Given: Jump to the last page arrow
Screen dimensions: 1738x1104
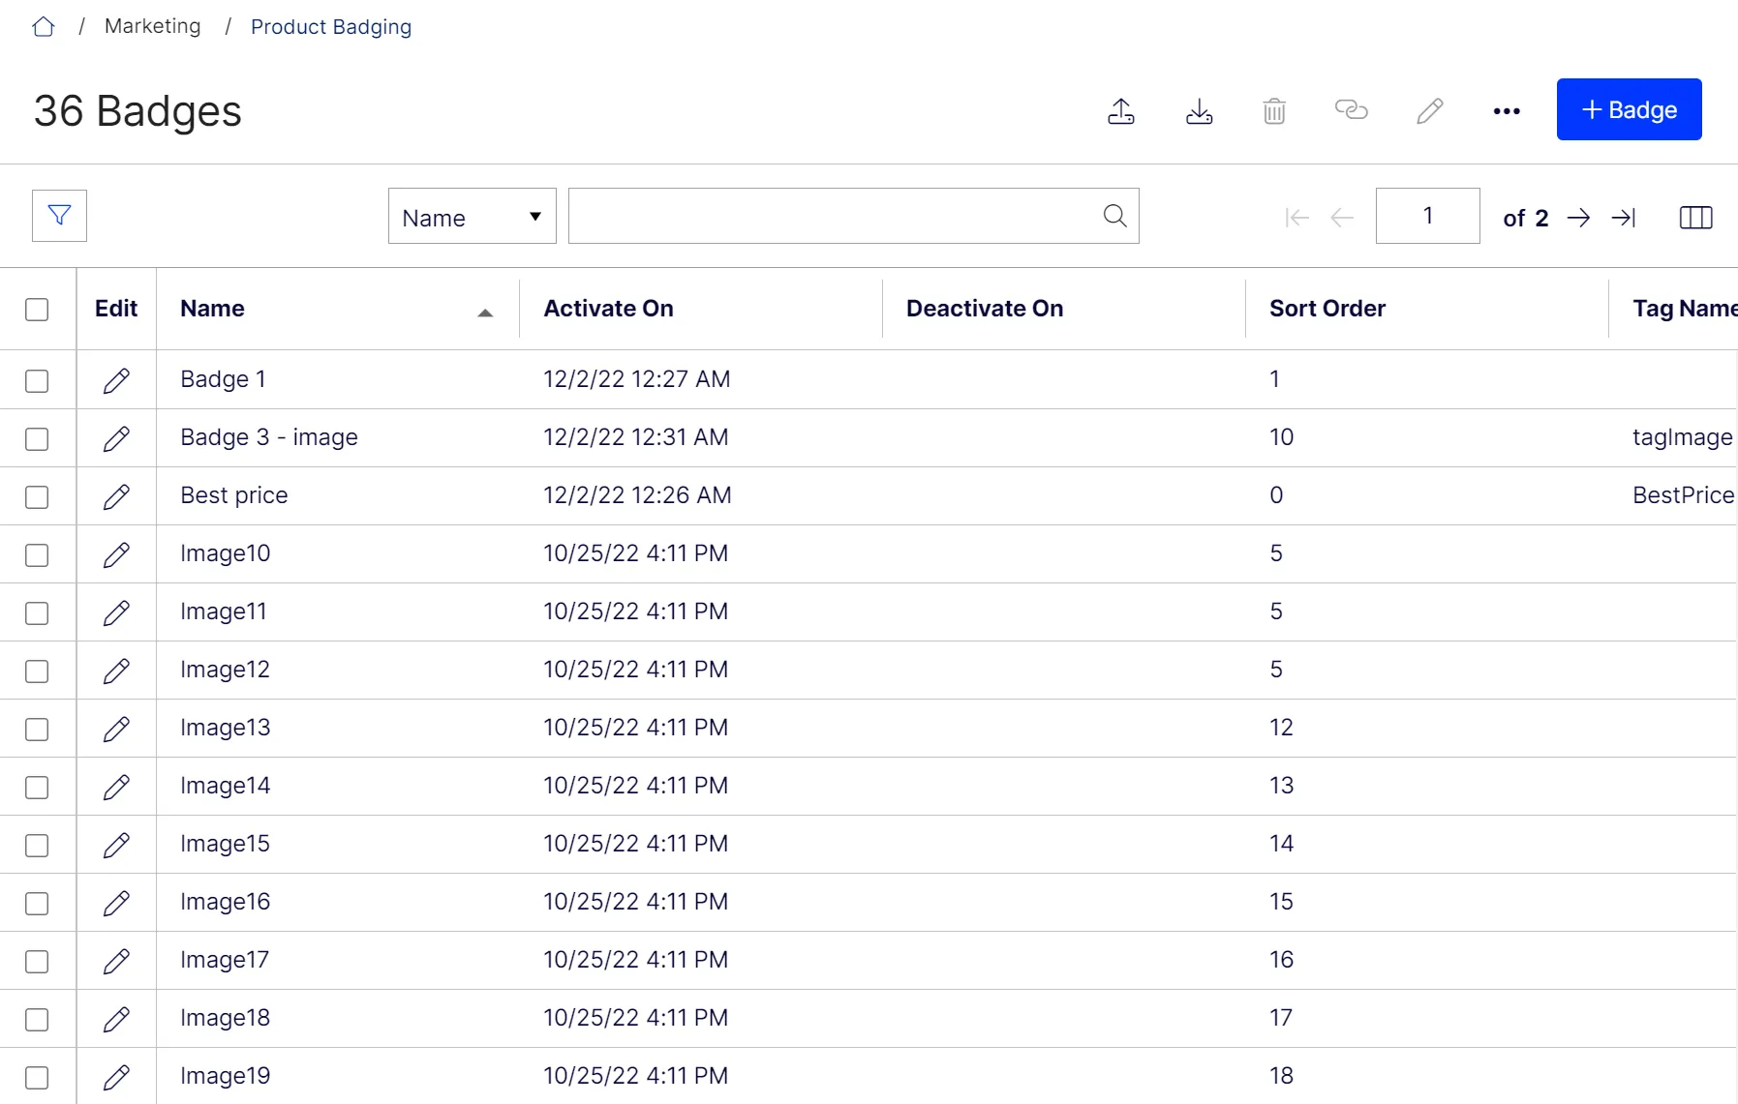Looking at the screenshot, I should 1624,218.
